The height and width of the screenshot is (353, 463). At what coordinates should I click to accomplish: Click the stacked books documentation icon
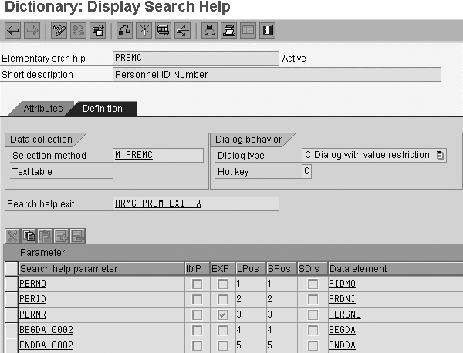(x=229, y=30)
